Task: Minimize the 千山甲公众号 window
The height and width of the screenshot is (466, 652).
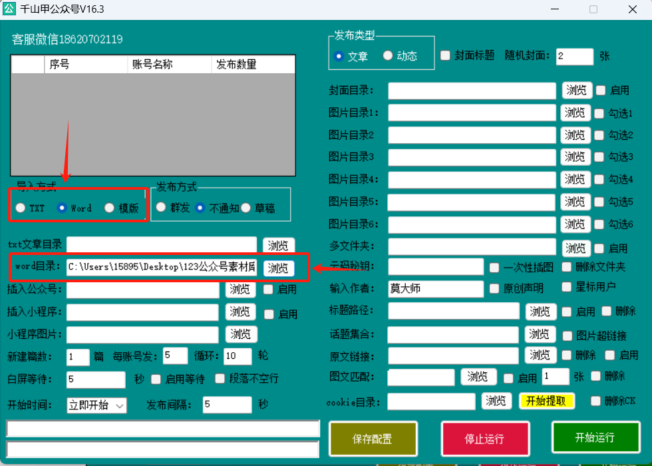Action: tap(555, 9)
